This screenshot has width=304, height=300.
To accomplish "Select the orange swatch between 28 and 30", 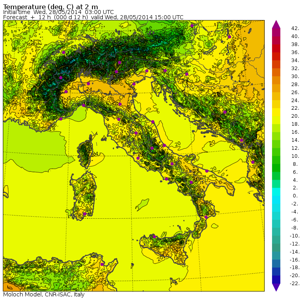I will [x=276, y=80].
